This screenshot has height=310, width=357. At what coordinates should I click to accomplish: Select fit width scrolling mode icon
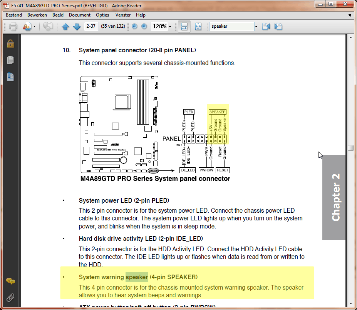pos(184,27)
